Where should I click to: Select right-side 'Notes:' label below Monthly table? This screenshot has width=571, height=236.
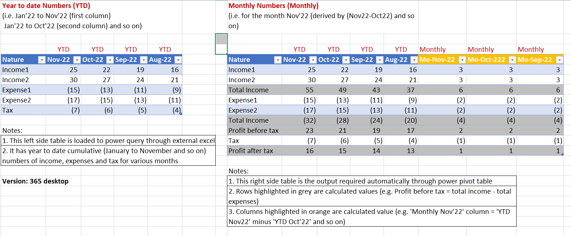coord(239,171)
